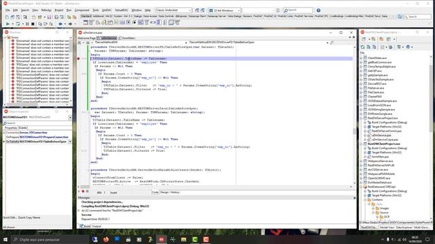Open the Classic Undocked layout dropdown

pyautogui.click(x=190, y=10)
